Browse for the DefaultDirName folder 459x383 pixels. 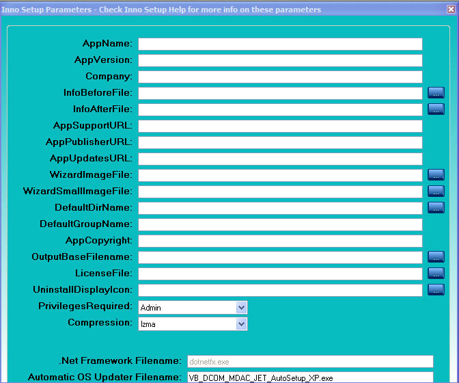point(436,207)
